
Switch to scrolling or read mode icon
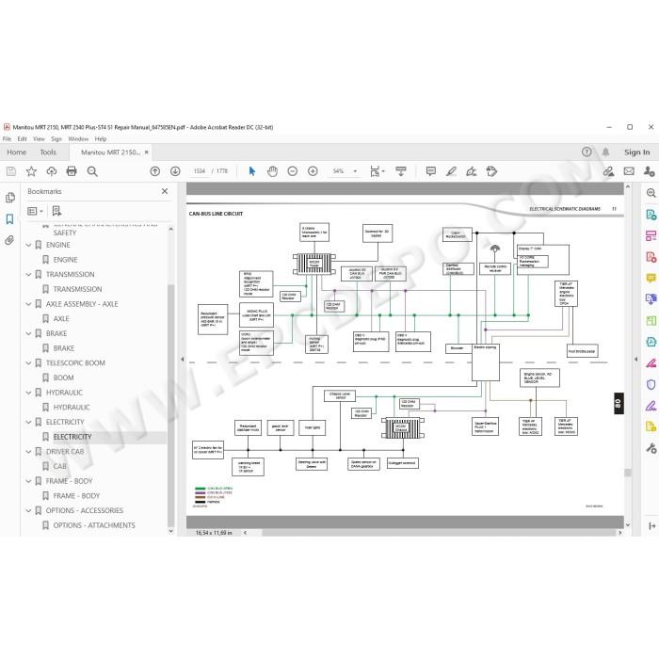401,171
